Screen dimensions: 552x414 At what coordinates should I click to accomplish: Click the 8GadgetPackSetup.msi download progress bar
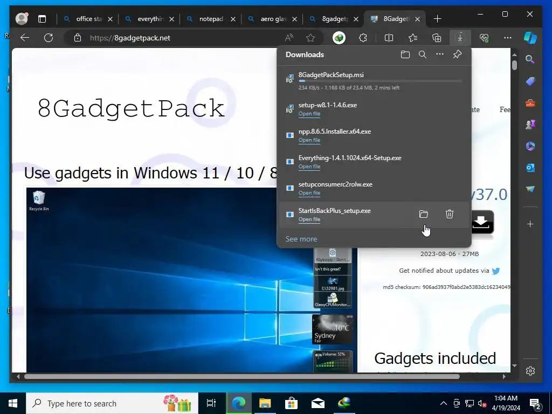(x=380, y=81)
